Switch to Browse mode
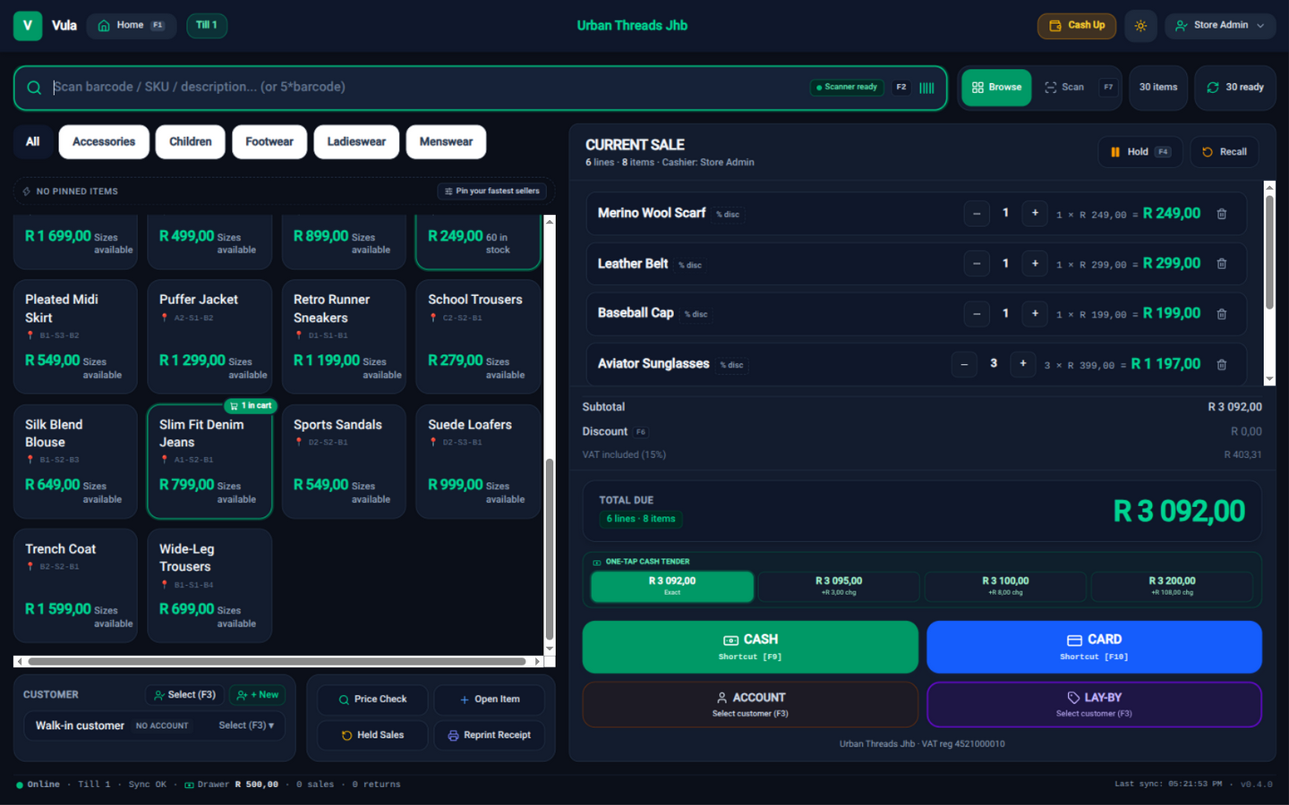The width and height of the screenshot is (1289, 805). (997, 88)
